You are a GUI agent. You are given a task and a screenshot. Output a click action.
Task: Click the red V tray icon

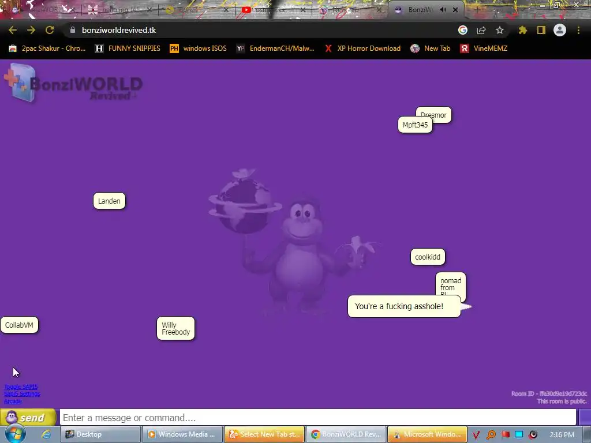(476, 435)
